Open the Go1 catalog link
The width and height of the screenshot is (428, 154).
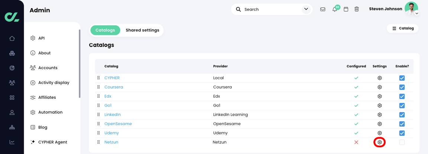108,105
